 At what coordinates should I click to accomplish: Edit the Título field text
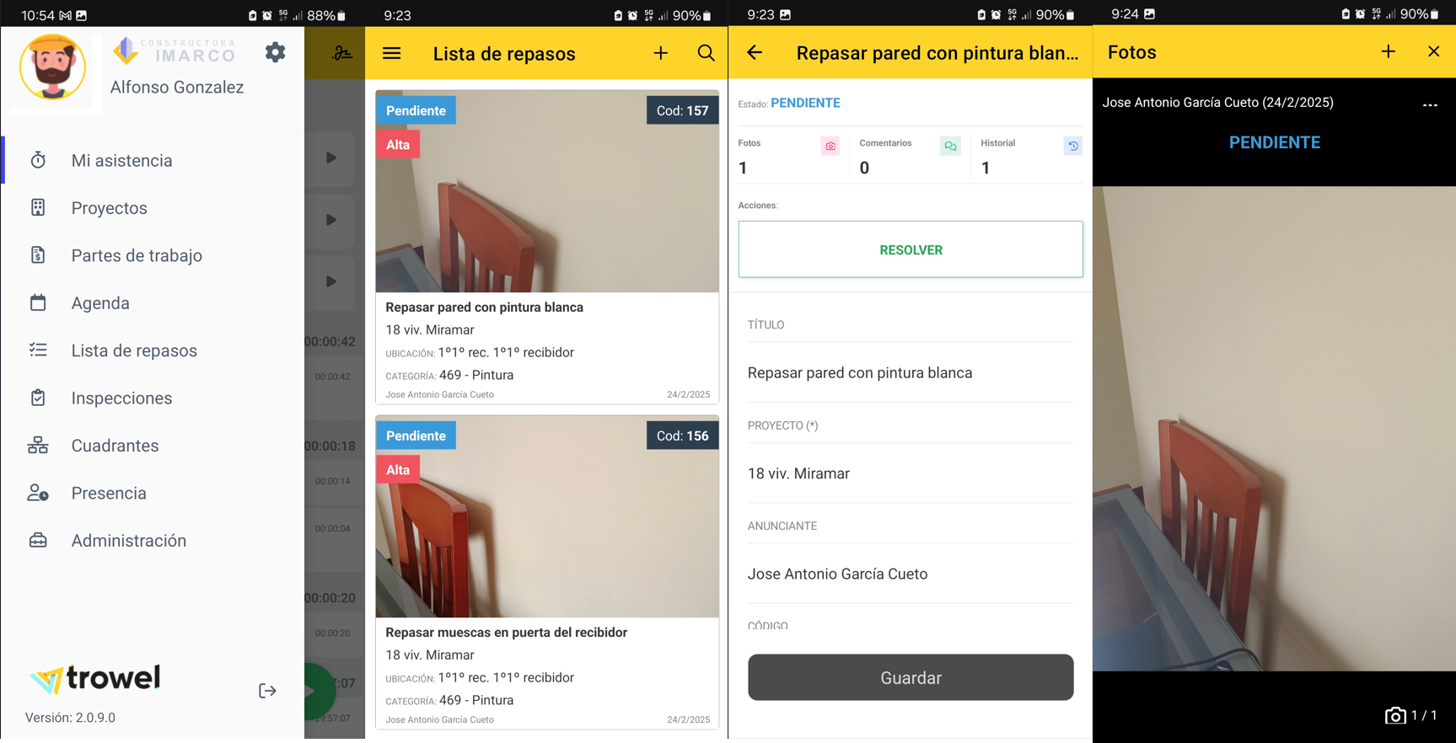(911, 372)
